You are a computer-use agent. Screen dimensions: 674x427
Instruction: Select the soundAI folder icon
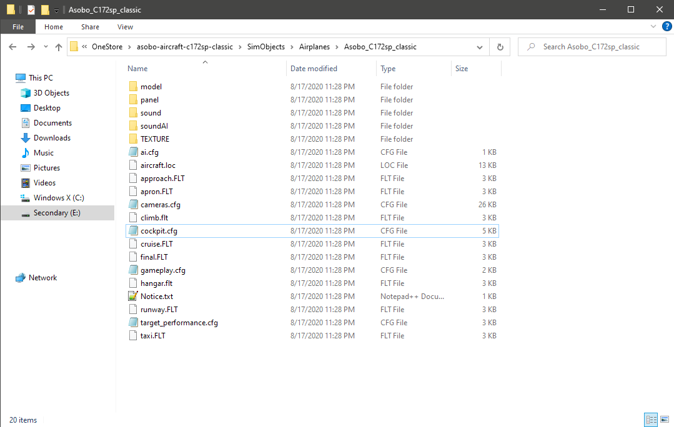pos(133,126)
